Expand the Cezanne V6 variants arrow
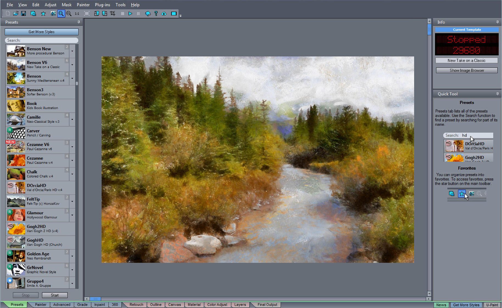502x308 pixels. pos(72,147)
